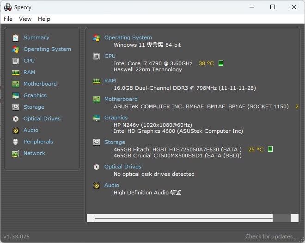
Task: Click the Graphics monitor icon in sidebar
Action: [16, 95]
